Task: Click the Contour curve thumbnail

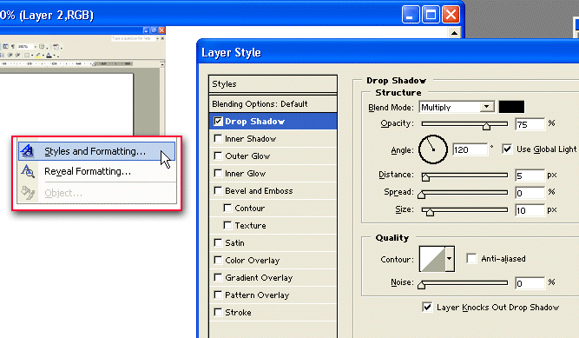Action: tap(432, 259)
